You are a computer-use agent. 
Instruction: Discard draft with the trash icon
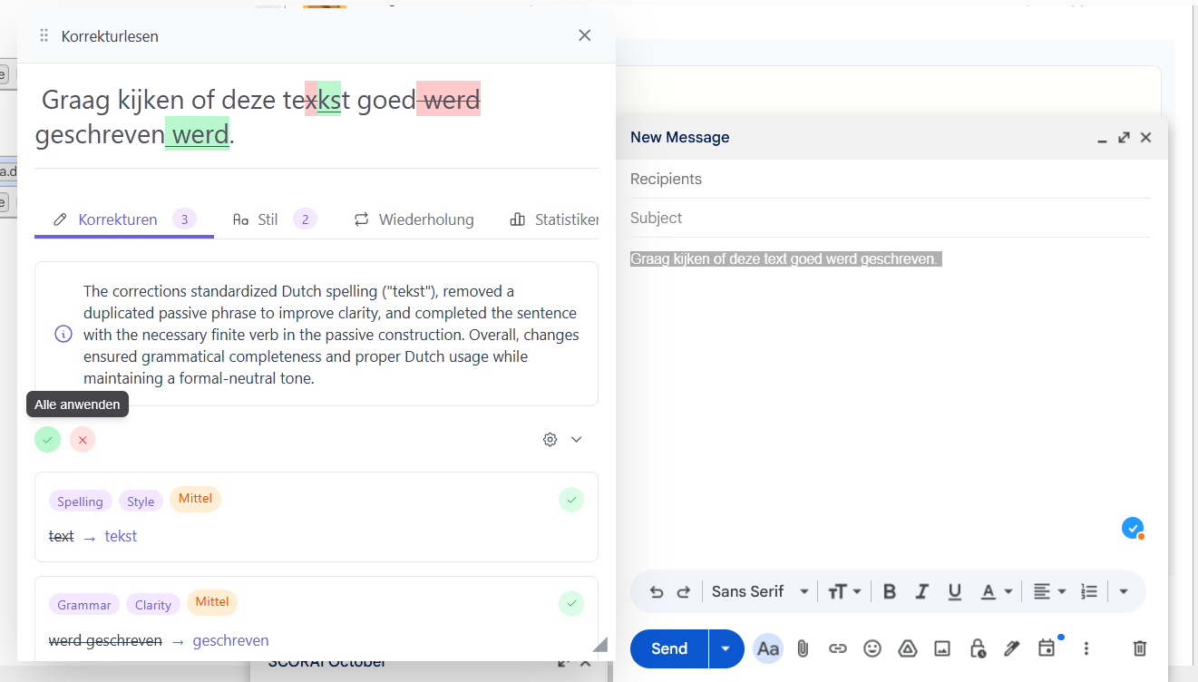click(x=1140, y=648)
